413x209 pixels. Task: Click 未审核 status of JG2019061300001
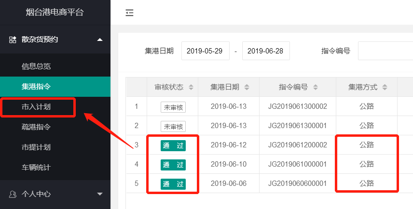pyautogui.click(x=173, y=127)
